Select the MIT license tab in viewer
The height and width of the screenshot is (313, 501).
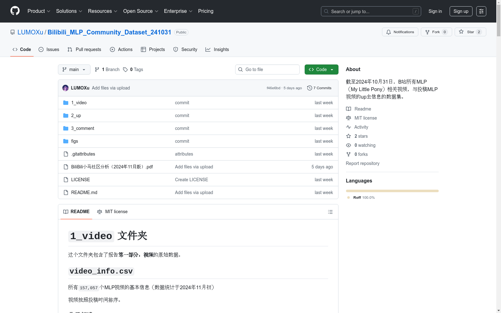click(x=112, y=212)
